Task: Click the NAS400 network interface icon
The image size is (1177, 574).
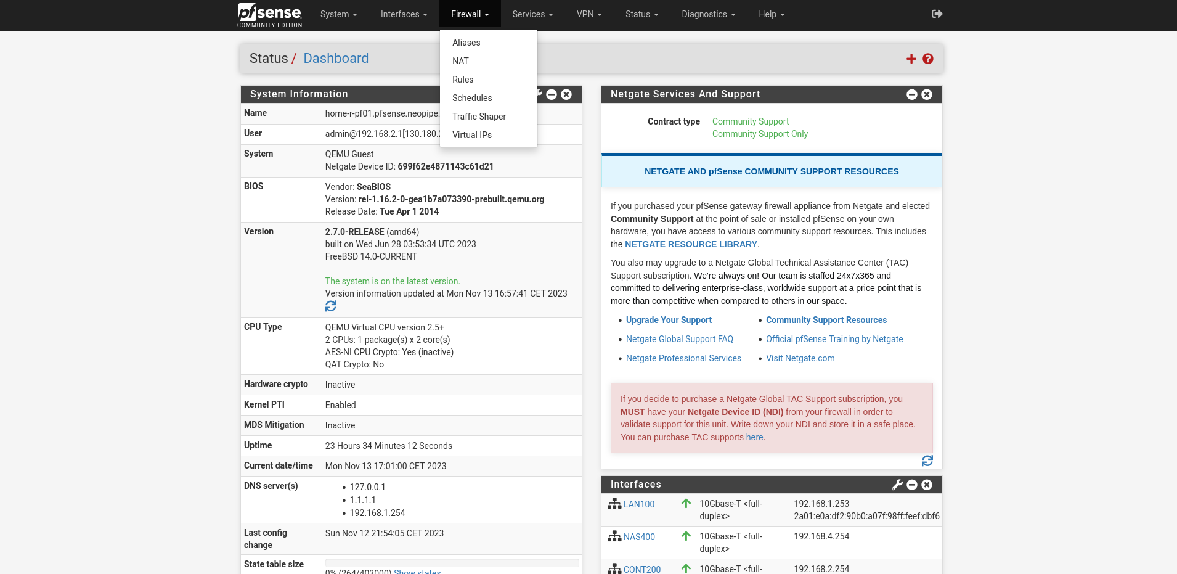Action: tap(614, 536)
